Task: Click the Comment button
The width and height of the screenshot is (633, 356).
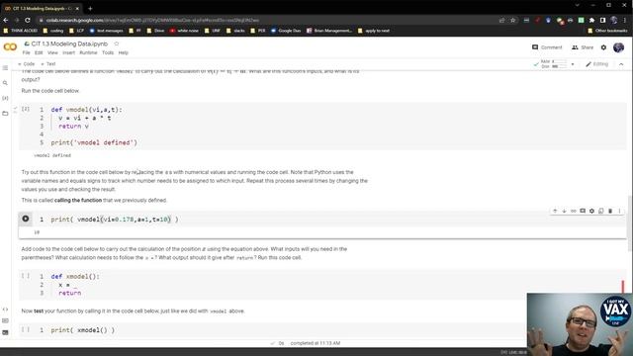Action: [547, 47]
